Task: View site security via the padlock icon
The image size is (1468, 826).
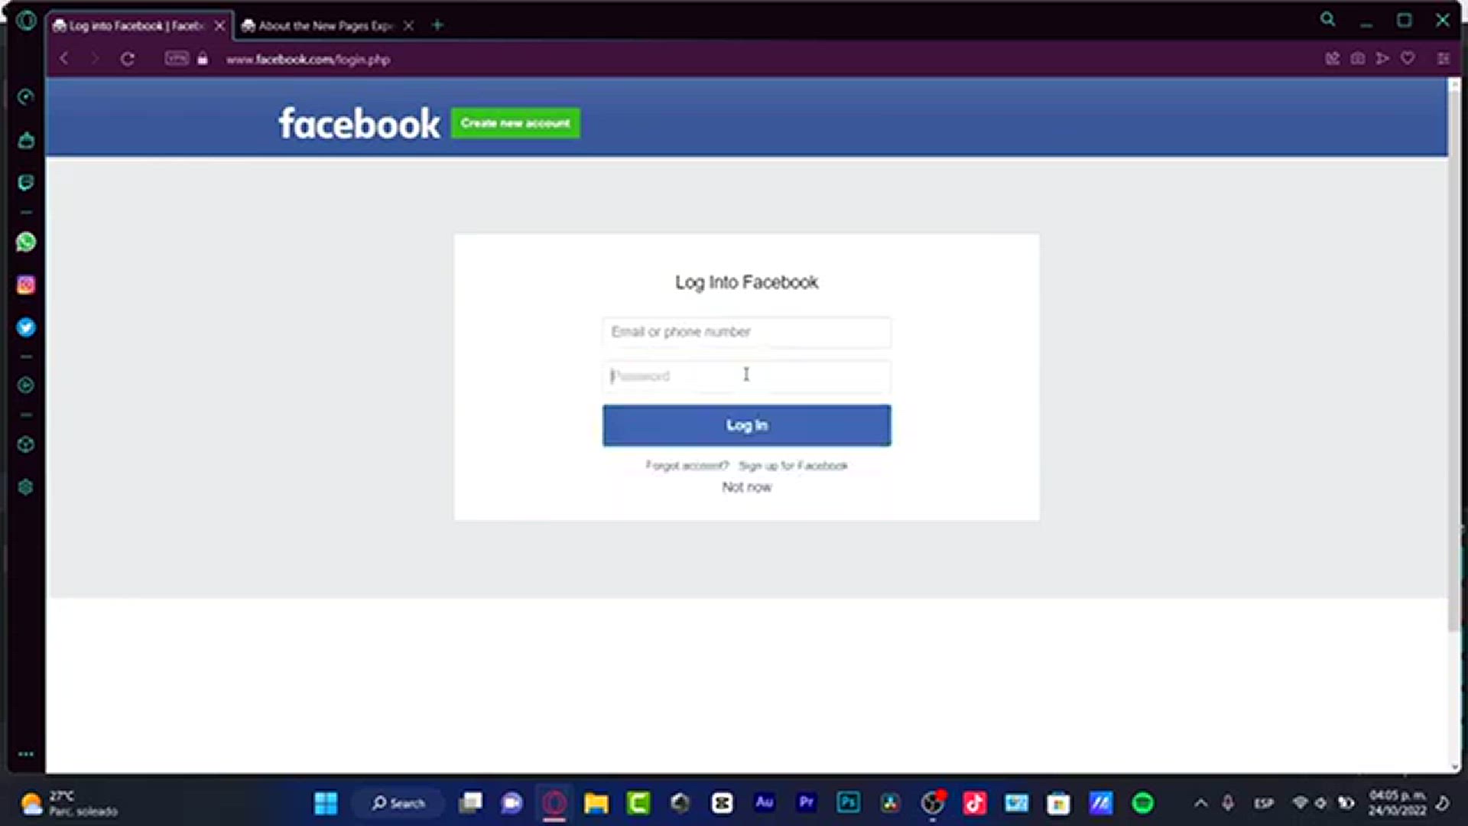Action: pos(203,59)
